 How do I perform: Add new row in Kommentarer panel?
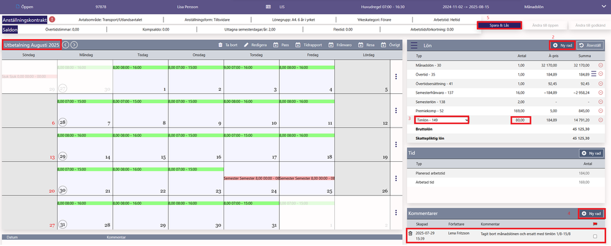(x=592, y=214)
